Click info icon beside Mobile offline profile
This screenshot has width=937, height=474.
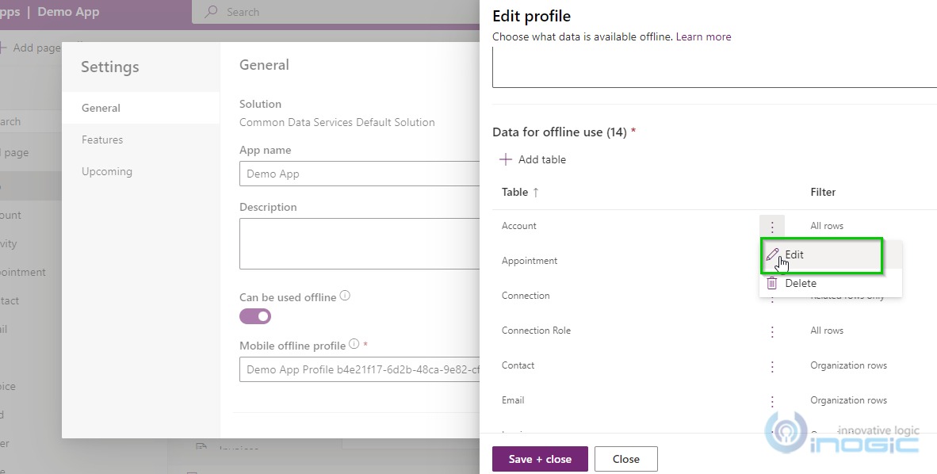[x=354, y=345]
